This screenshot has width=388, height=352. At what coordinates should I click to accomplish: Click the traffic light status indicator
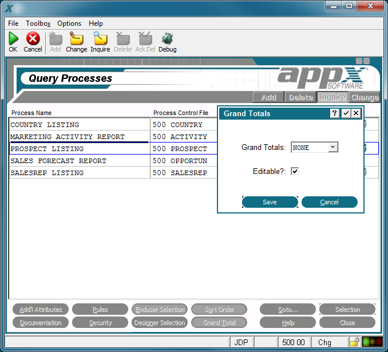click(x=372, y=342)
